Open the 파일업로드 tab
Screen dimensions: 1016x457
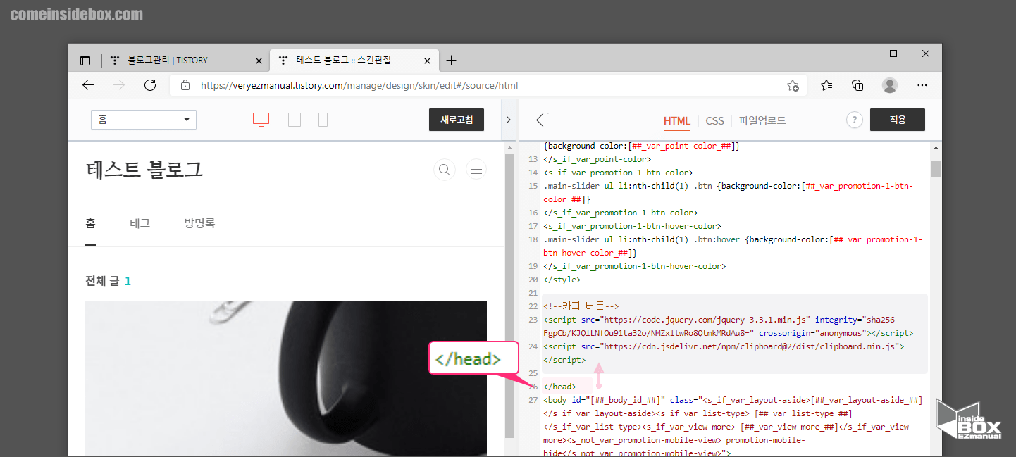pos(762,120)
